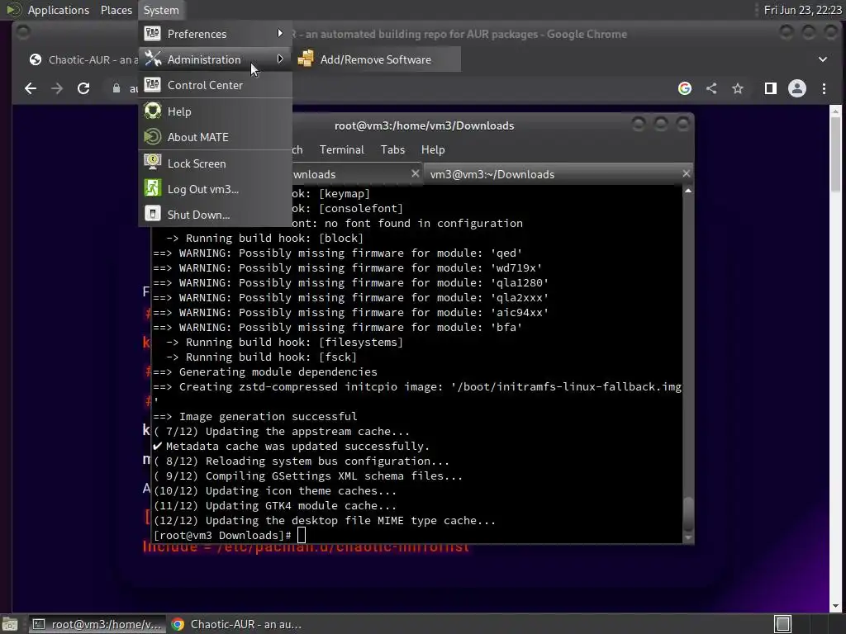Click the workspace switcher in bottom panel
This screenshot has width=846, height=634.
pos(782,624)
